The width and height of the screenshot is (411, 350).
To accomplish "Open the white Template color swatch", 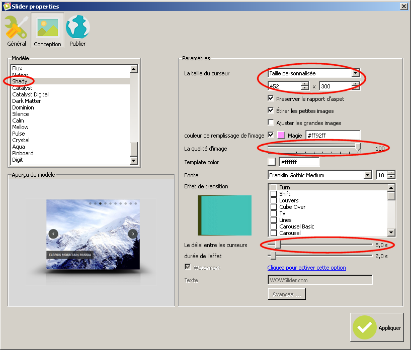I will click(x=272, y=162).
